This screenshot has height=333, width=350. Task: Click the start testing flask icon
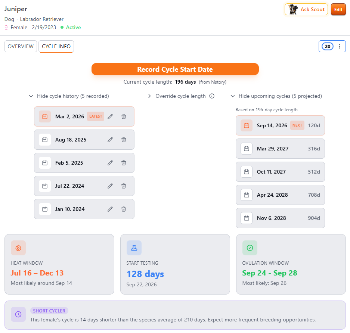pyautogui.click(x=134, y=248)
